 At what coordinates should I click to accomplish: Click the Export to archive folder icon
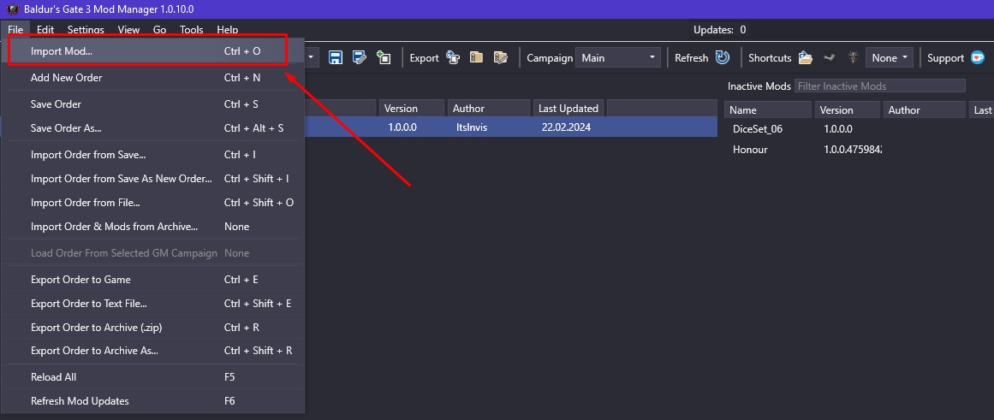477,57
